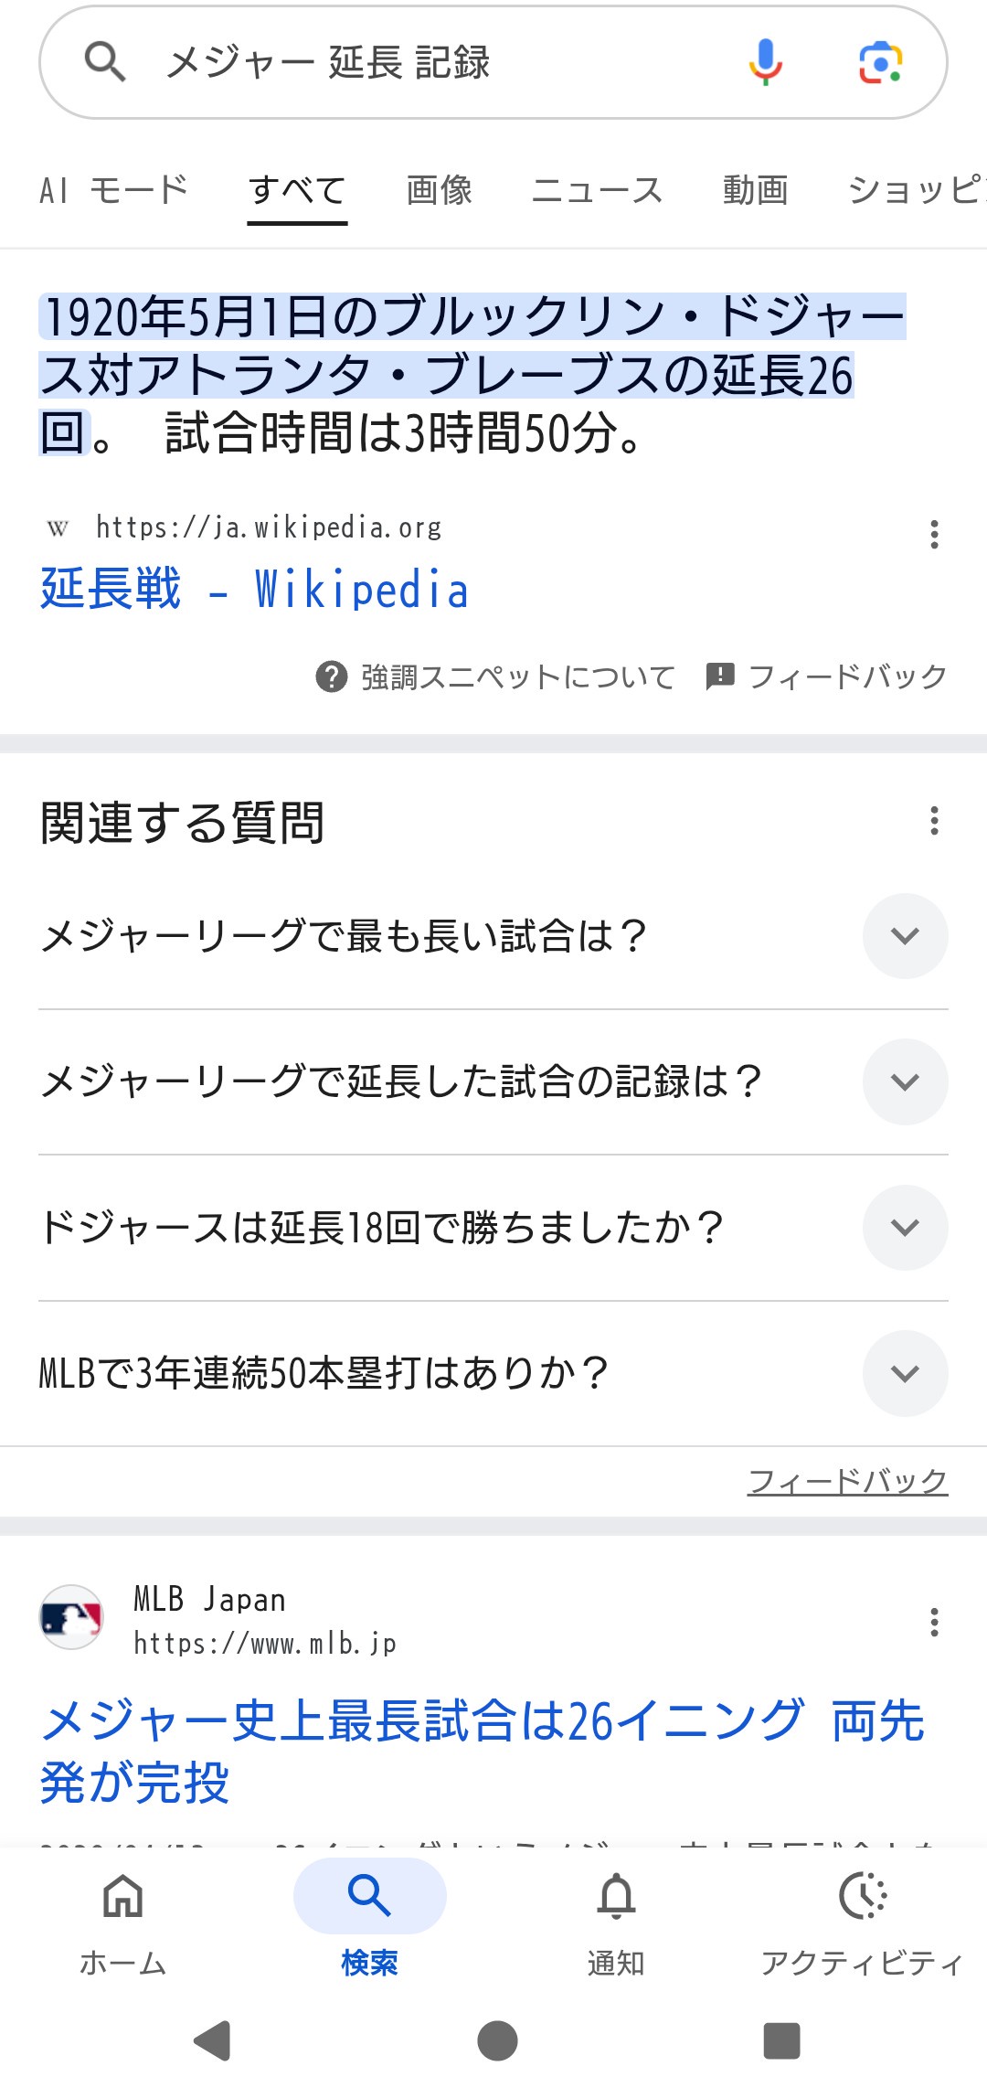Image resolution: width=987 pixels, height=2098 pixels.
Task: Switch to the 画像 tab
Action: coord(439,190)
